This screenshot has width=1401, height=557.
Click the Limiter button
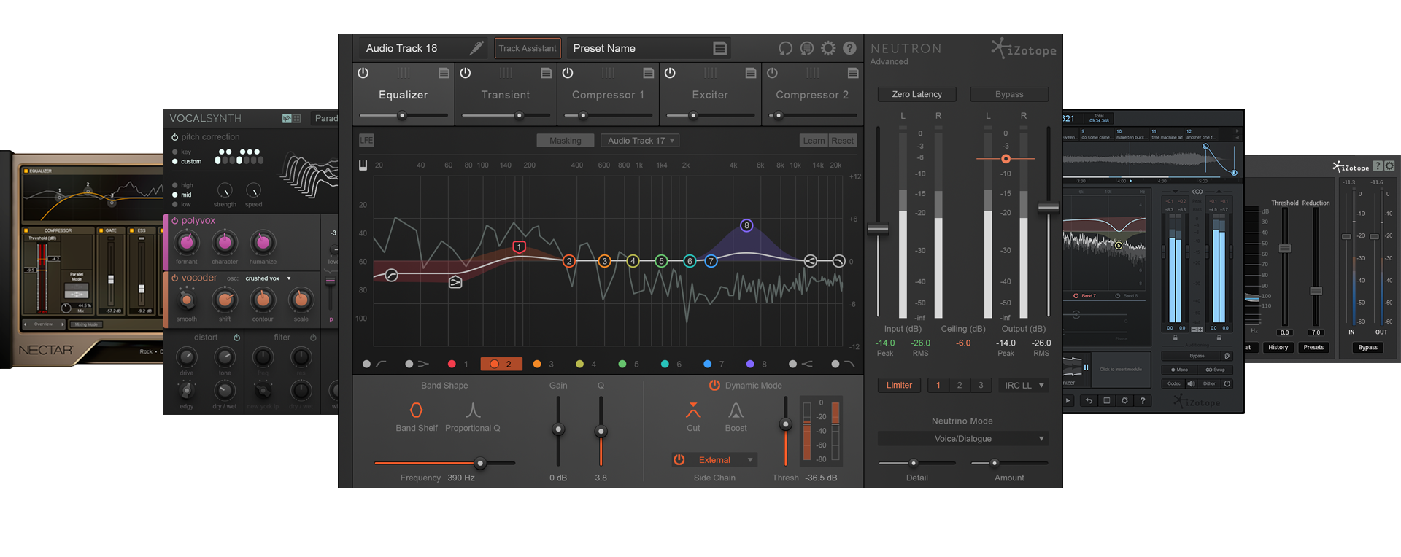tap(899, 385)
